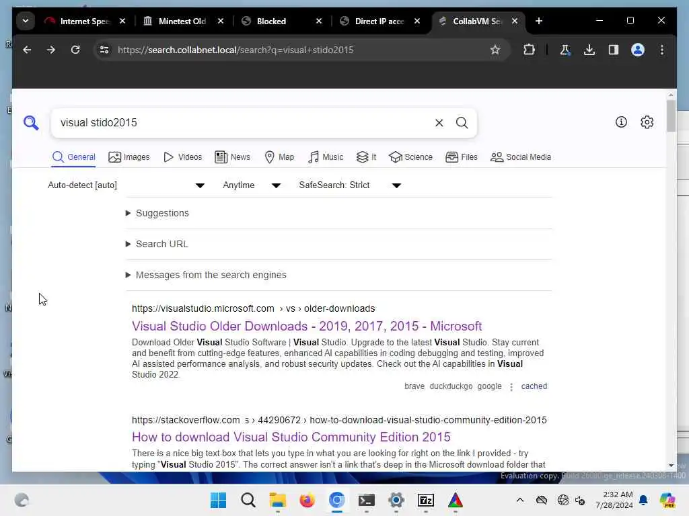689x516 pixels.
Task: Open Chrome three-dot menu
Action: 662,50
